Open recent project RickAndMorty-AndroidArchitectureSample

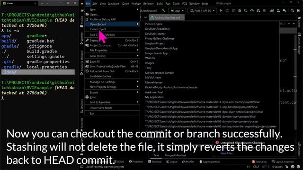tap(171, 87)
